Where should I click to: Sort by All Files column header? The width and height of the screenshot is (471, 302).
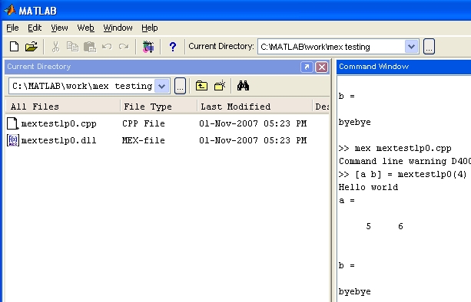(x=63, y=107)
